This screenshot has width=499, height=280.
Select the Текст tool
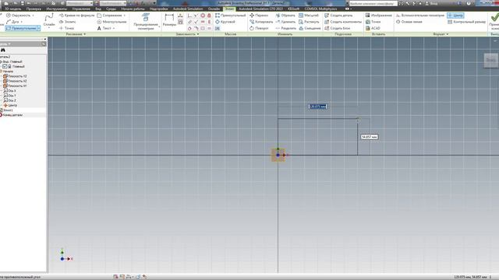pyautogui.click(x=104, y=28)
